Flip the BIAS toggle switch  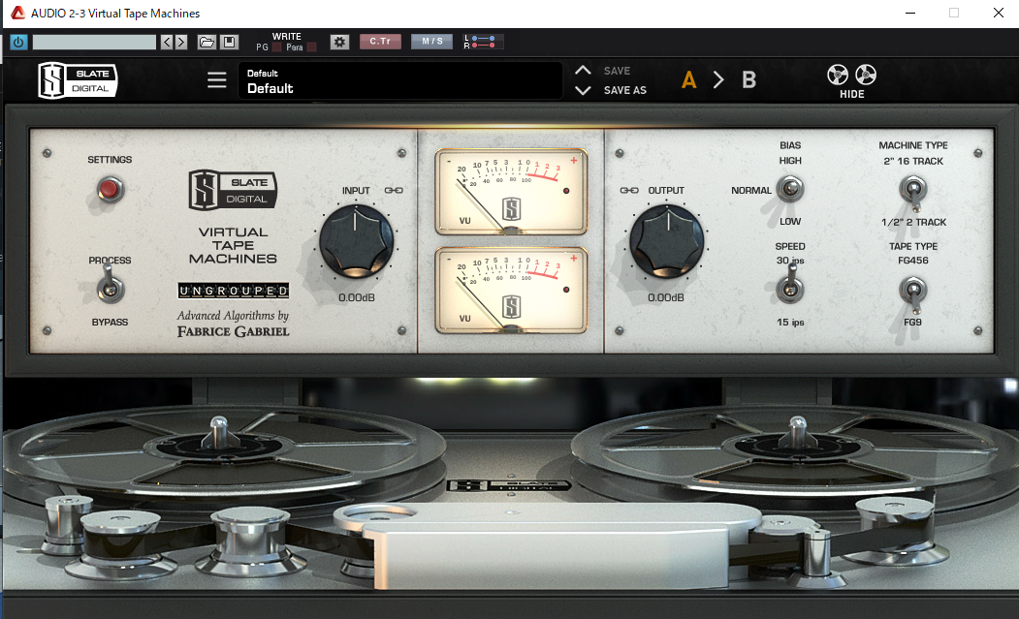click(x=789, y=189)
